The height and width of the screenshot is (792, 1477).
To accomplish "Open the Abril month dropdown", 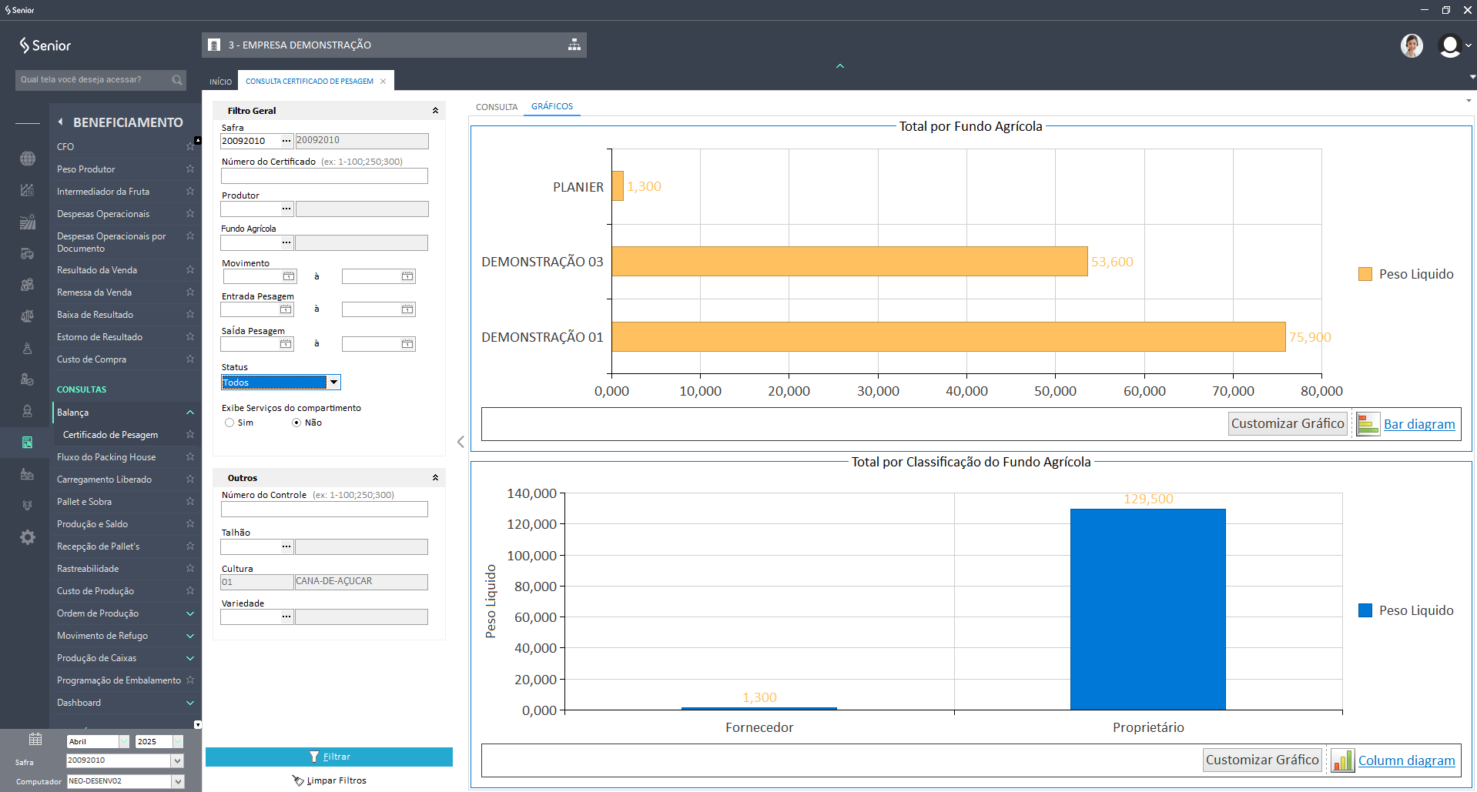I will [123, 741].
